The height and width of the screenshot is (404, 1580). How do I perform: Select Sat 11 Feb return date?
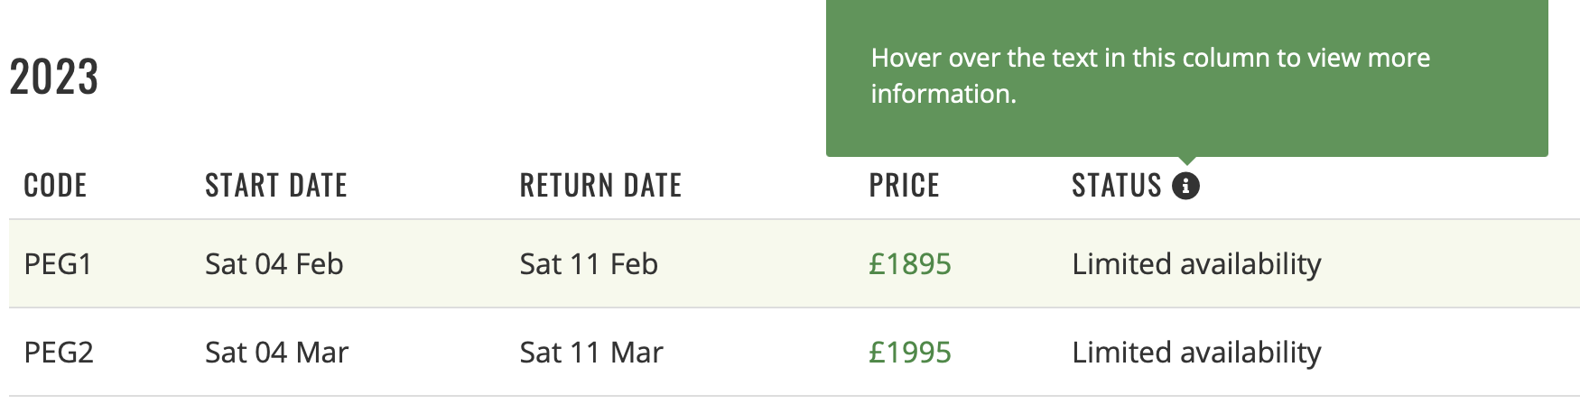[x=589, y=264]
